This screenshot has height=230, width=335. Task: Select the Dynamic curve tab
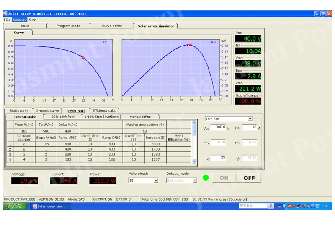(47, 111)
